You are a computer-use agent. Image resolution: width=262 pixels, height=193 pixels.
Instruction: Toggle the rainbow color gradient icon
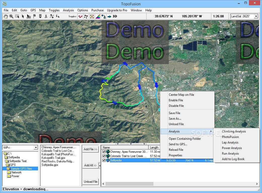tap(98, 17)
